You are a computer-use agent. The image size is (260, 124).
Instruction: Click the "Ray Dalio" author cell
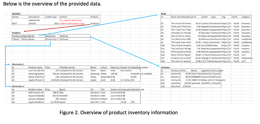pos(206,33)
